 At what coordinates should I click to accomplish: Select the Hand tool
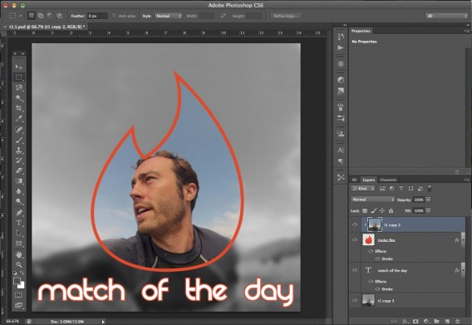[19, 255]
